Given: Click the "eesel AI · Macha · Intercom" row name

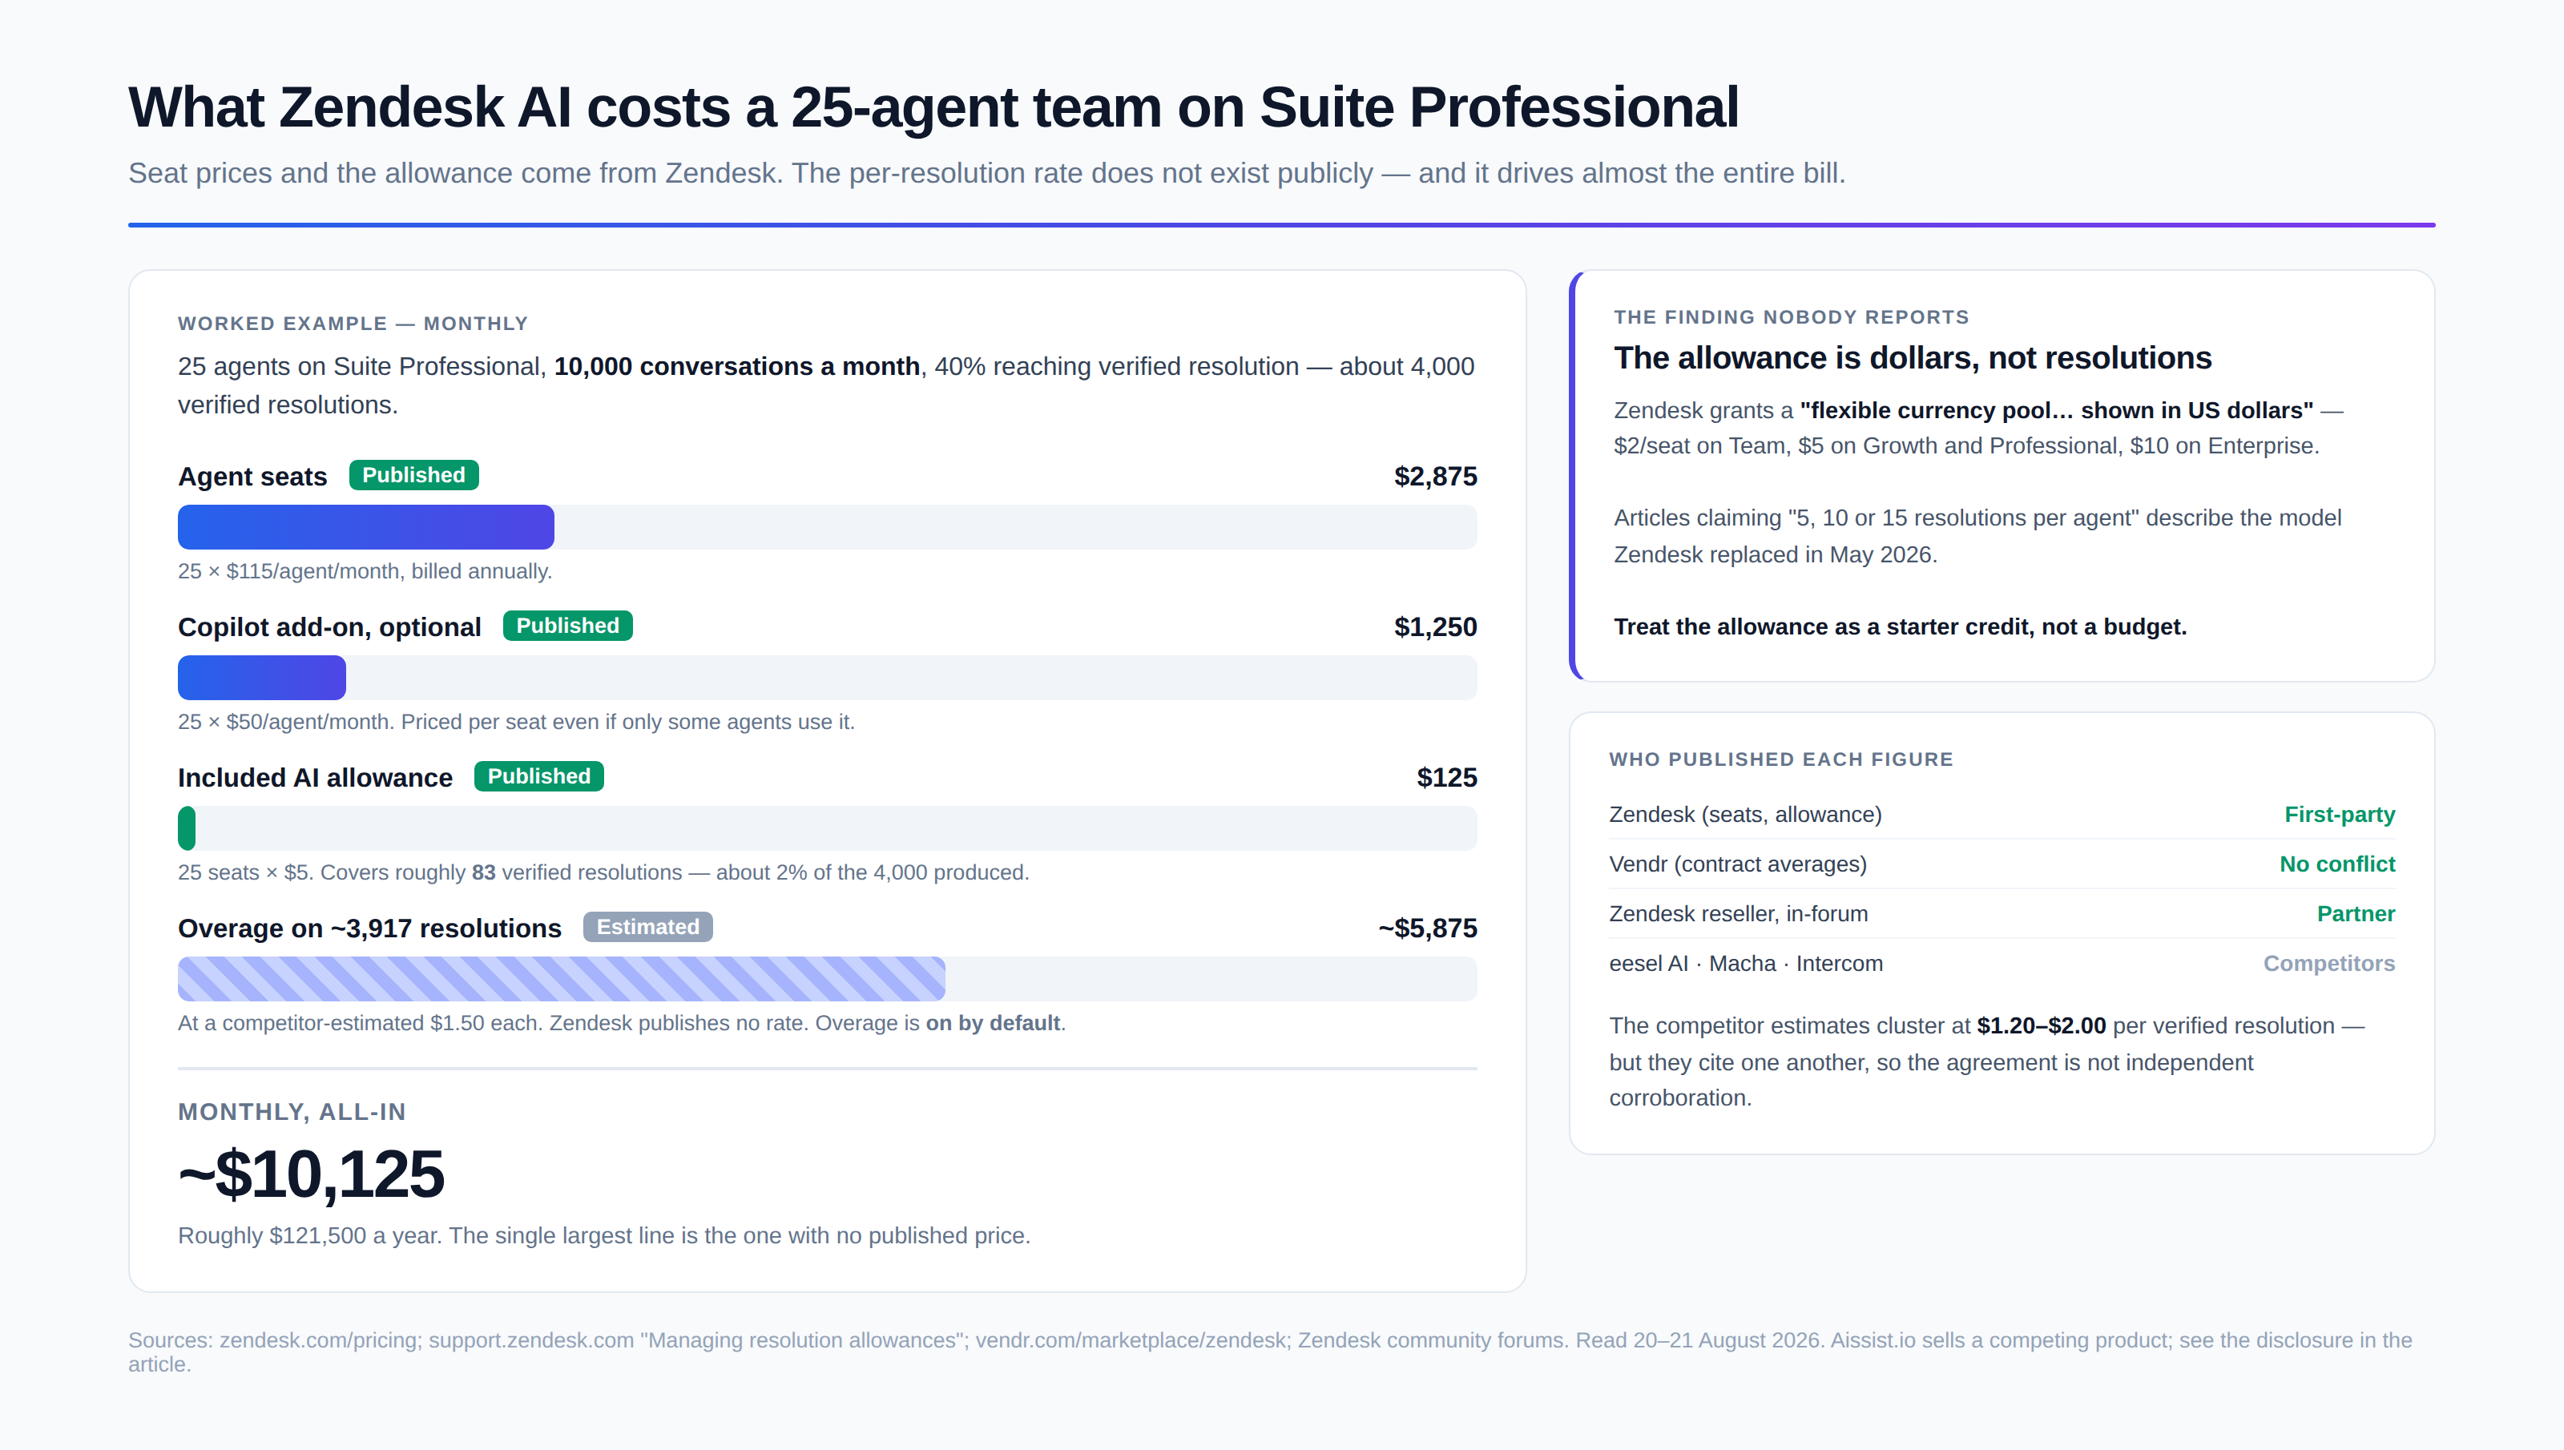Looking at the screenshot, I should click(1745, 964).
